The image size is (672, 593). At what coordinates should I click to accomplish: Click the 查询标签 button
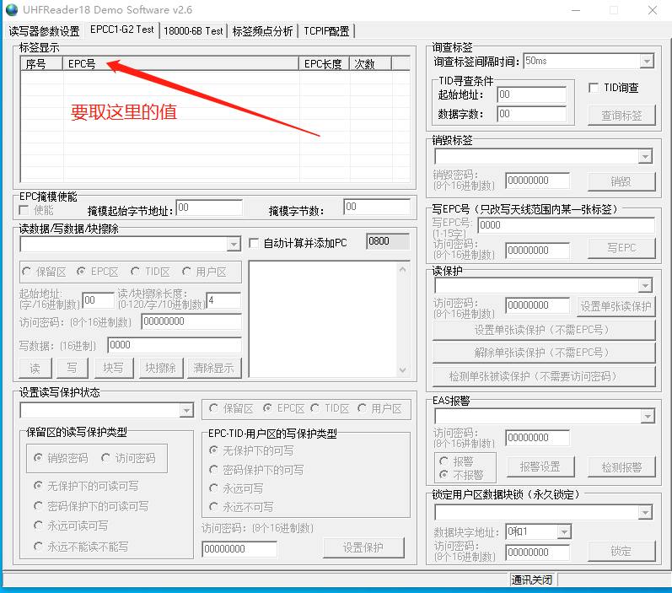click(x=621, y=116)
